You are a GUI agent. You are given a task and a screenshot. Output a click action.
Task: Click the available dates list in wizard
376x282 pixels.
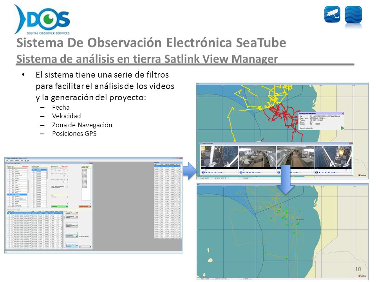click(86, 184)
